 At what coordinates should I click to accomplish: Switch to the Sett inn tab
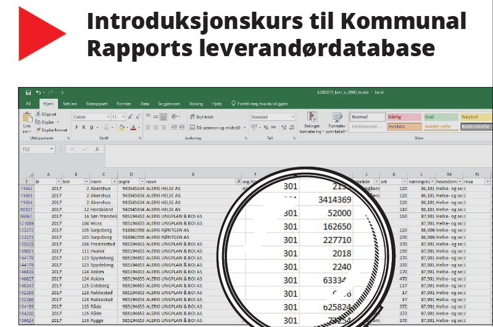(x=70, y=104)
